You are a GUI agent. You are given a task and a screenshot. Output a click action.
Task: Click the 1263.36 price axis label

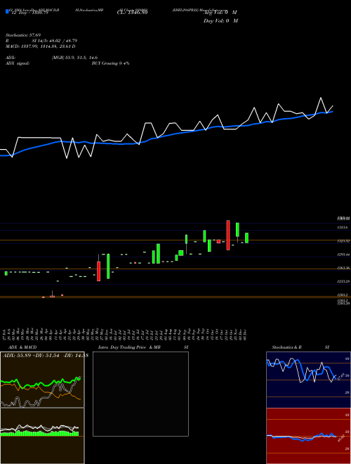(x=343, y=268)
